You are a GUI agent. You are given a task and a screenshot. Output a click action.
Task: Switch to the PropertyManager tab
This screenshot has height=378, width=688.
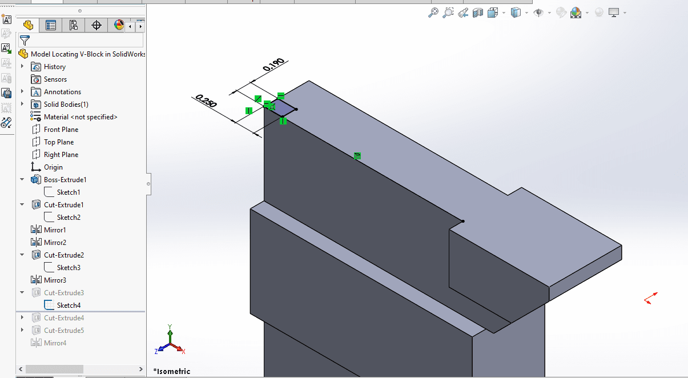[x=50, y=25]
